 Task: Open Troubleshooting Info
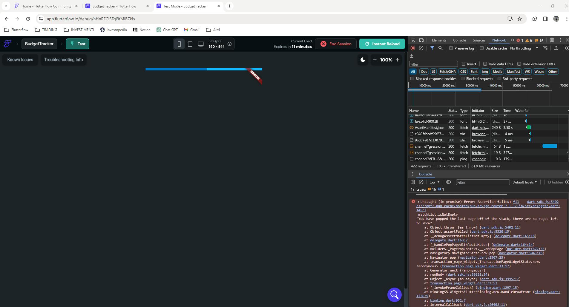click(64, 60)
